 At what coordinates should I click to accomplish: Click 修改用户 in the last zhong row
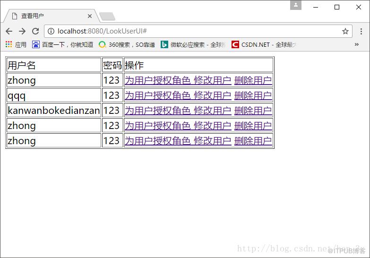(x=213, y=141)
